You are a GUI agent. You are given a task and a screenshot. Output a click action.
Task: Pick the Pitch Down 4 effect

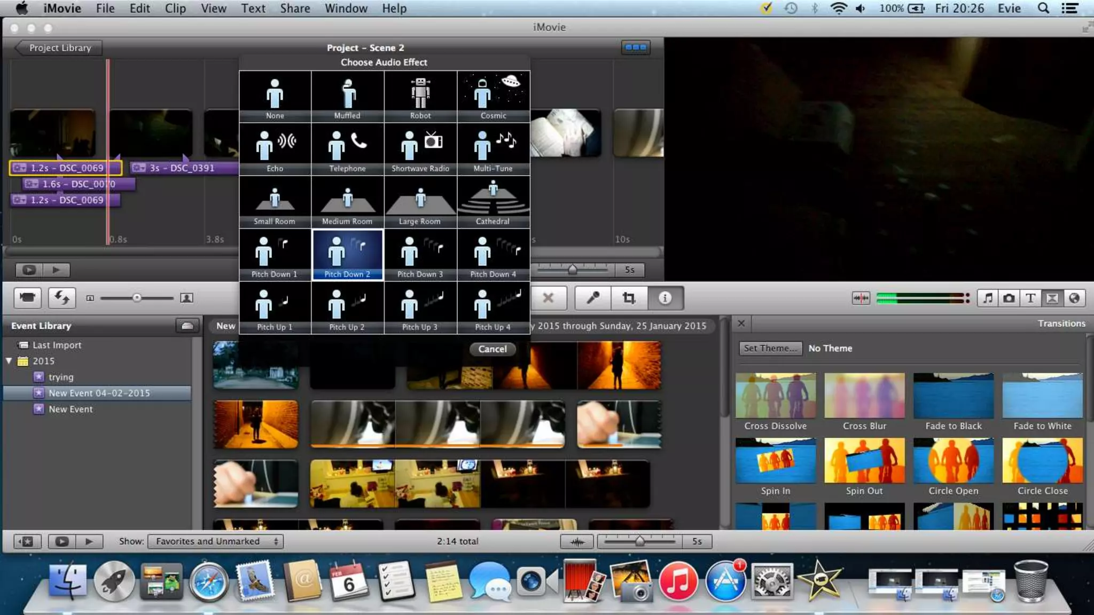(x=494, y=255)
